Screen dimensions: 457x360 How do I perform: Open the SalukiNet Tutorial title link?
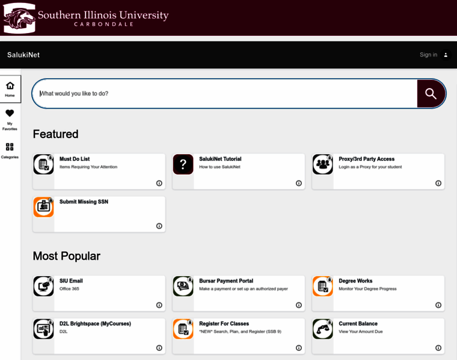[x=220, y=159]
